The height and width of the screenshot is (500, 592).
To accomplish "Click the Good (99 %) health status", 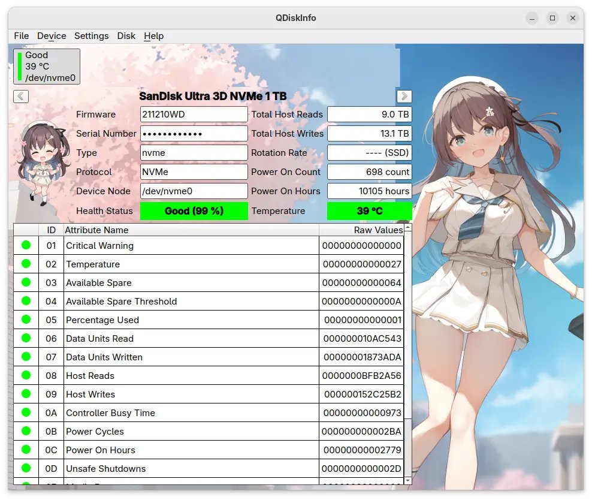I will [x=194, y=210].
